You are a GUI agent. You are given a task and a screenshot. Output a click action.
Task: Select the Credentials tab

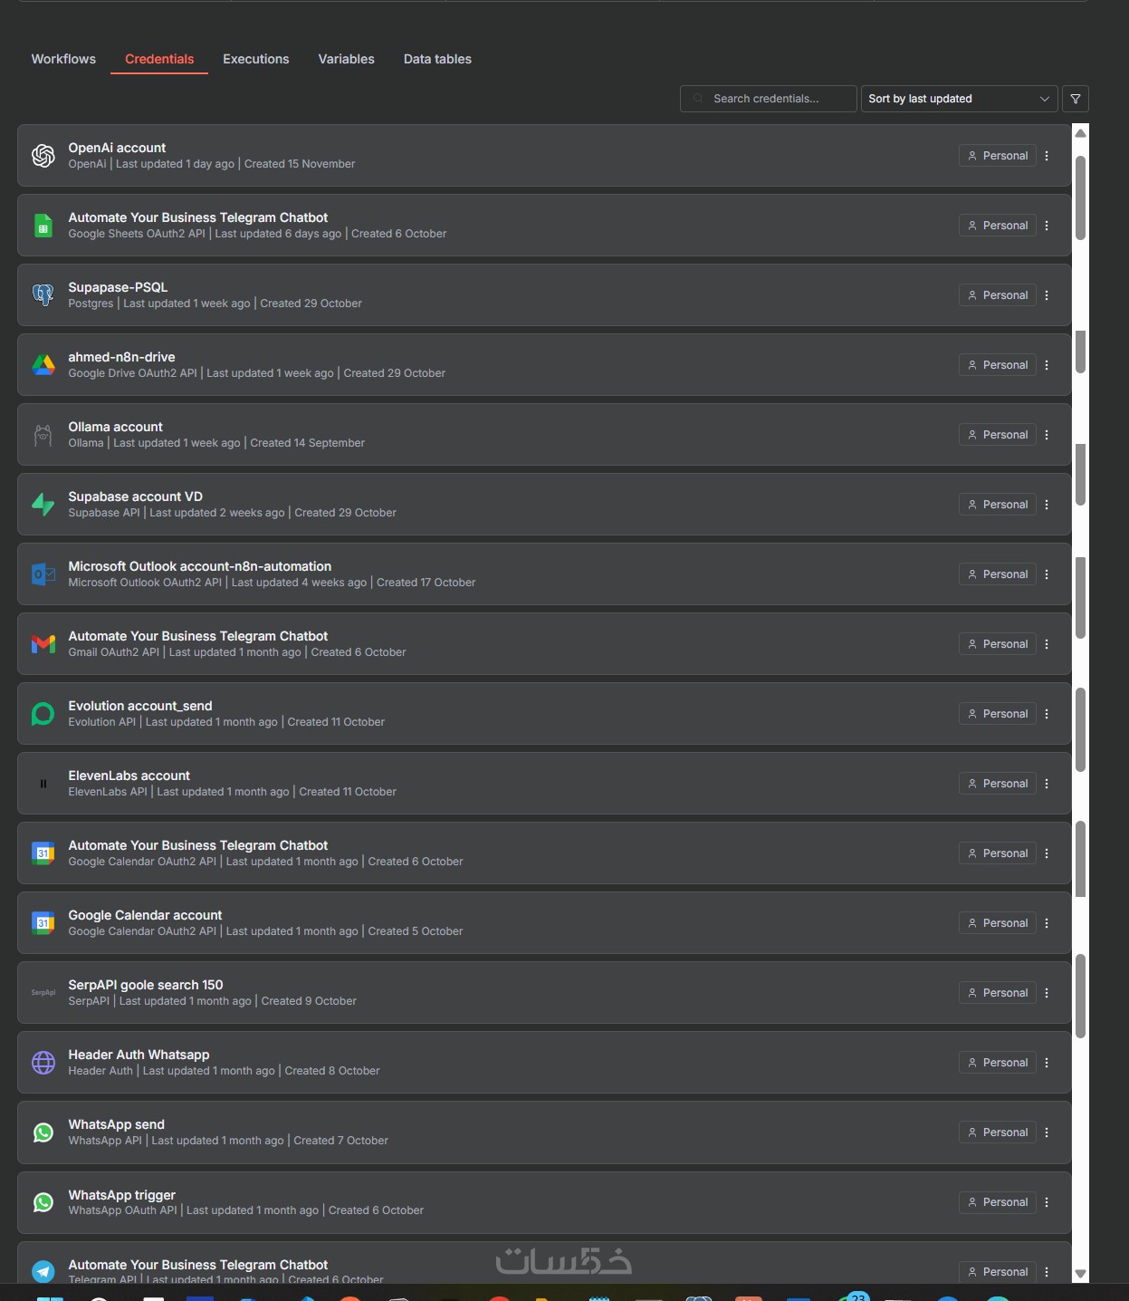tap(159, 59)
